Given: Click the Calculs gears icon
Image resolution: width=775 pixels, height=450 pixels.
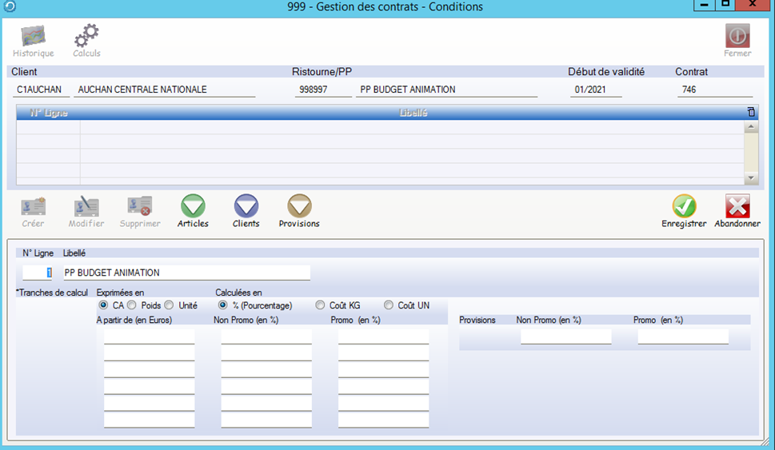Looking at the screenshot, I should tap(86, 37).
